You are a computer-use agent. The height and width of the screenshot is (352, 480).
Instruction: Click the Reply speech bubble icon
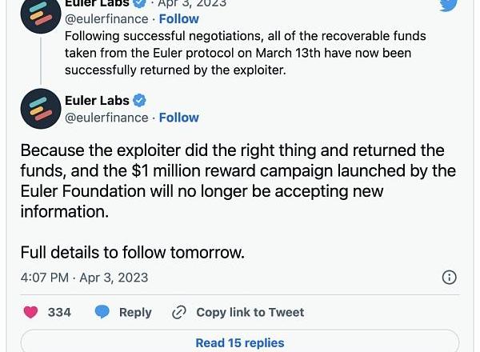click(102, 312)
